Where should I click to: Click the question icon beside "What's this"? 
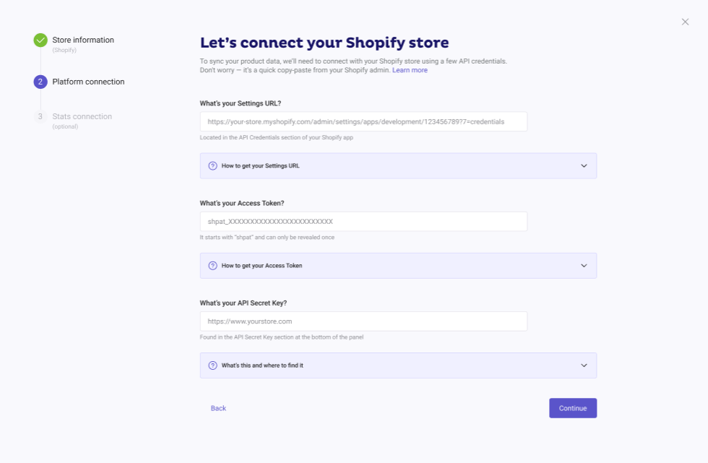pos(212,365)
